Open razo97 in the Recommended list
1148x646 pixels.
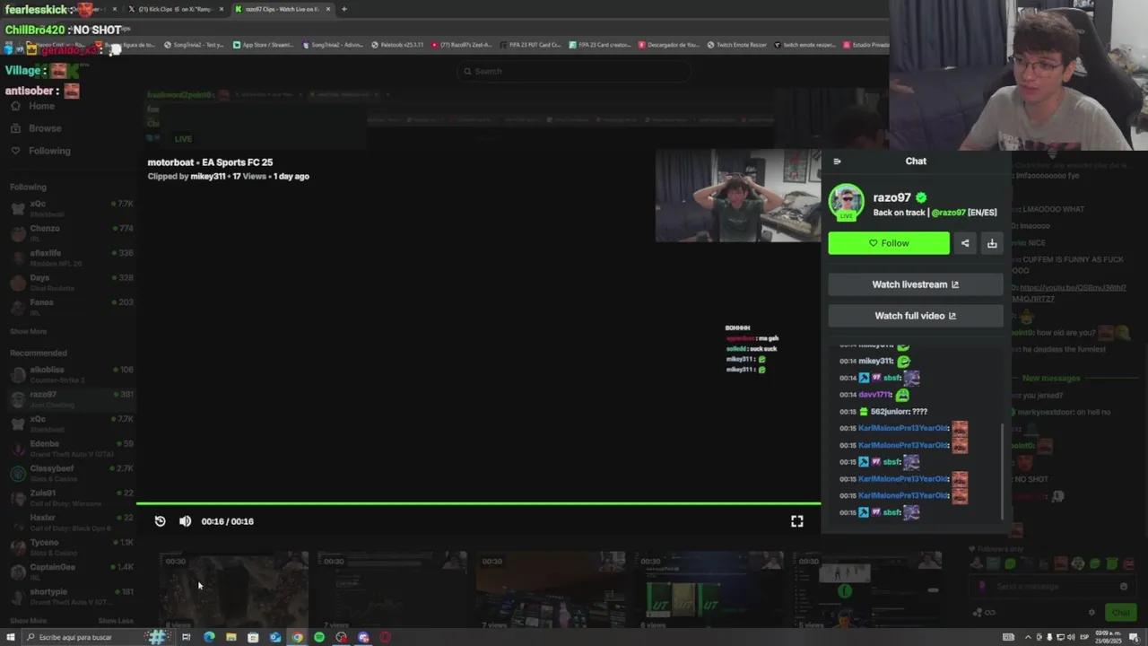(x=72, y=398)
